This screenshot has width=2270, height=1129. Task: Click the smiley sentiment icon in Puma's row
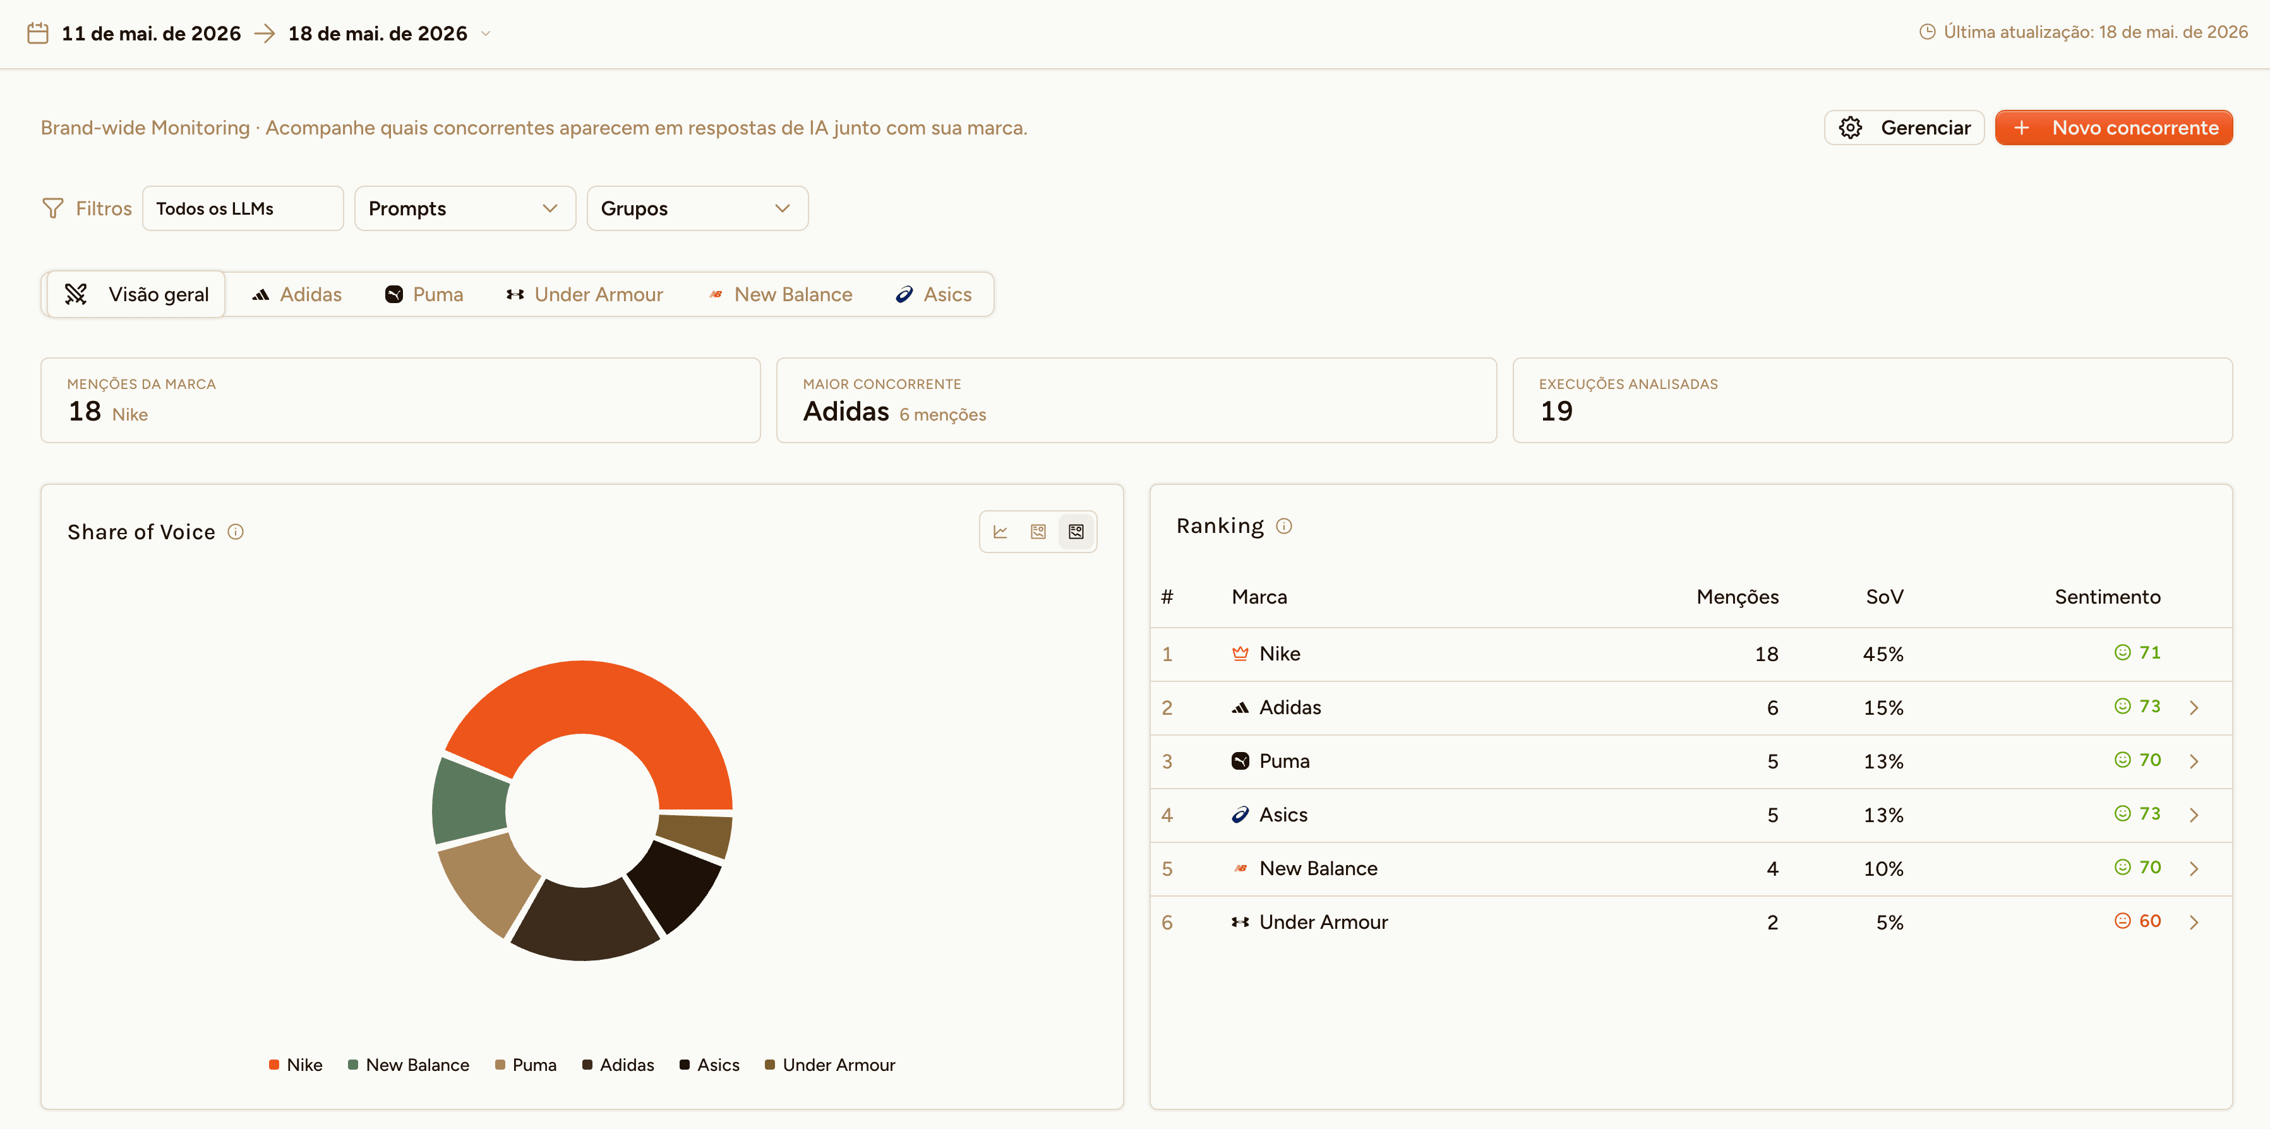(2122, 760)
